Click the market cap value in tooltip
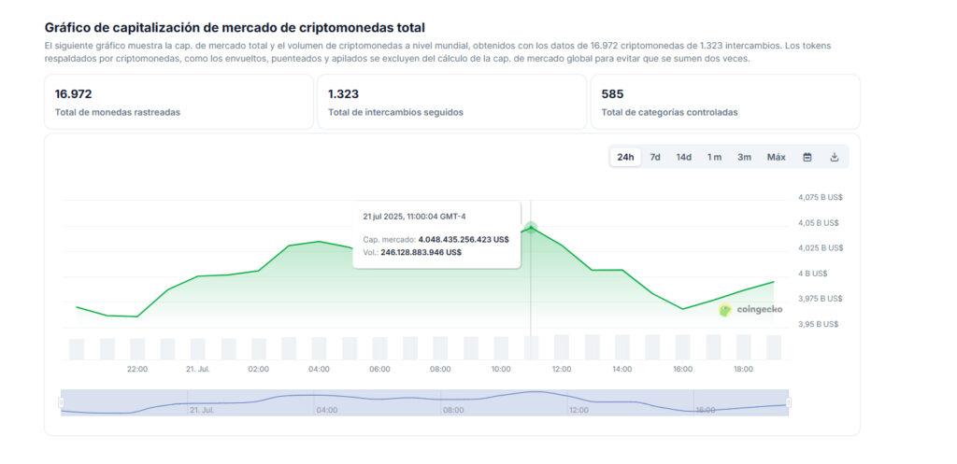Viewport: 957px width, 464px height. (x=463, y=239)
